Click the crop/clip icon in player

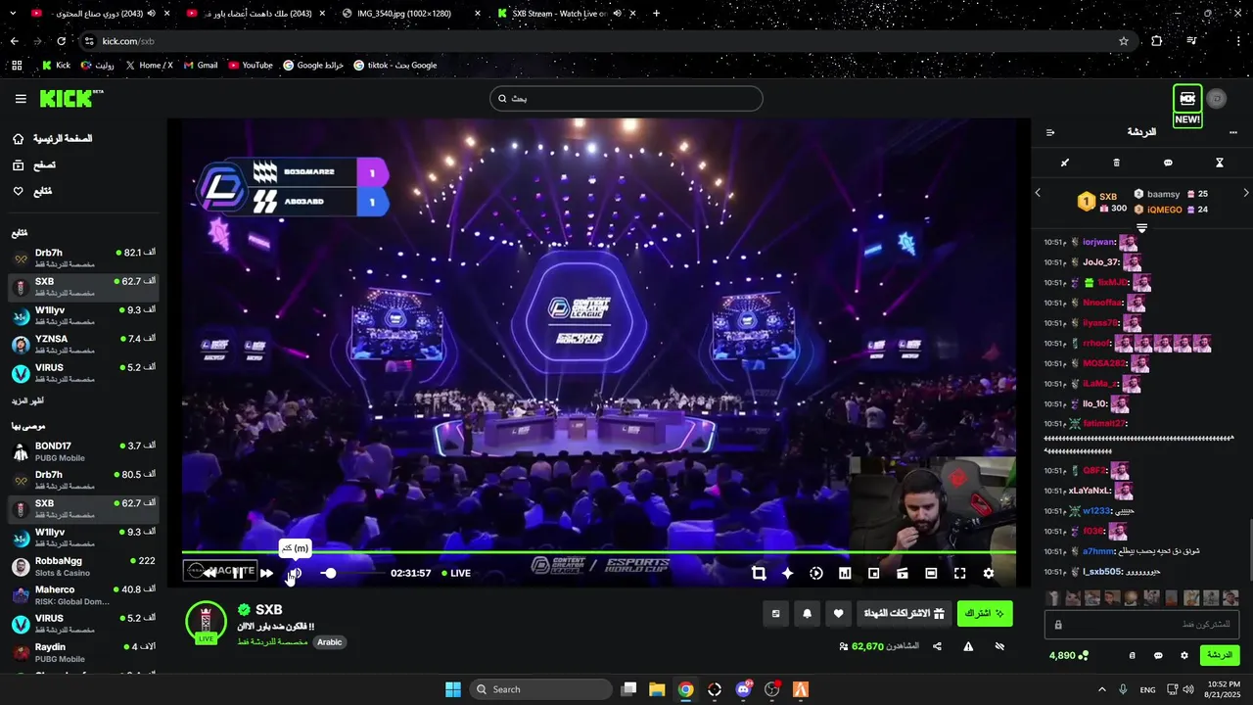tap(759, 573)
